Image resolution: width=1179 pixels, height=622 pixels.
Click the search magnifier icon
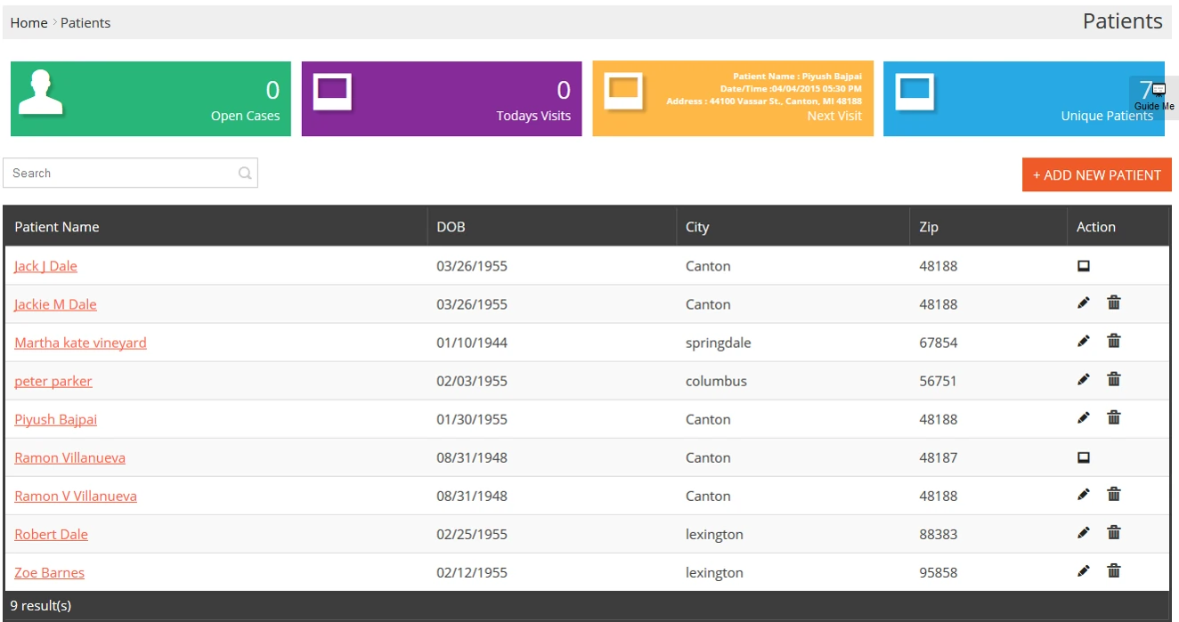click(x=245, y=174)
